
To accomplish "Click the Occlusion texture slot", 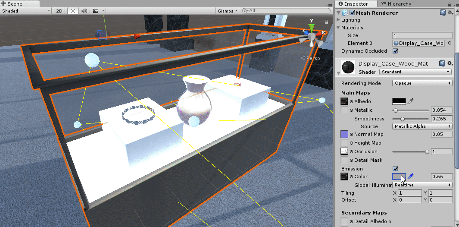I will pyautogui.click(x=344, y=151).
